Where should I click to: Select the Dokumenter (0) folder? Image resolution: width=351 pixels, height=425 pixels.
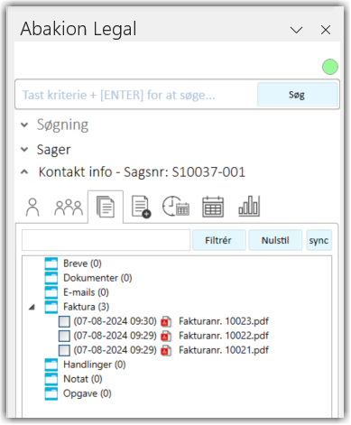[97, 278]
